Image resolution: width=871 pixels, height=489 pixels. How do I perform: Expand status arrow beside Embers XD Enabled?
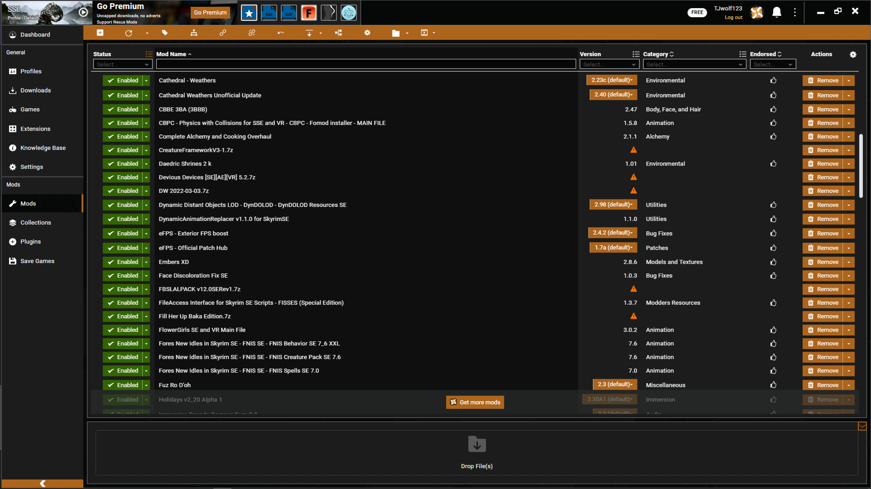pos(146,262)
